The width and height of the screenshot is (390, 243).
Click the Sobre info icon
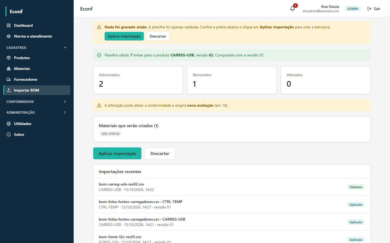9,134
